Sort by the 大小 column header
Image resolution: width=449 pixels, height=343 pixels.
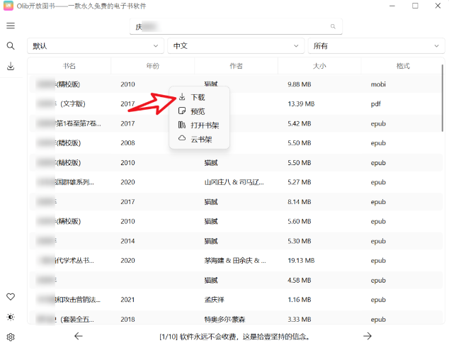[x=319, y=66]
